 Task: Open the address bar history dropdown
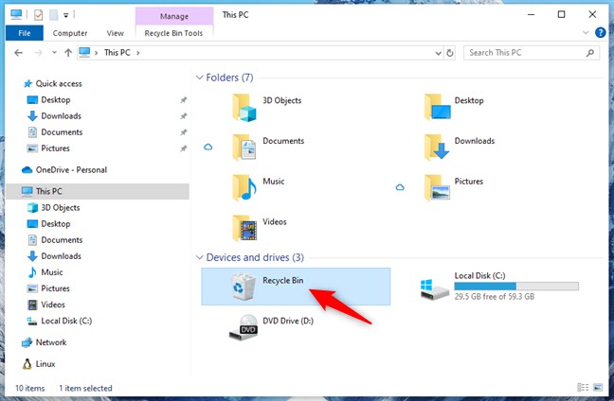438,53
